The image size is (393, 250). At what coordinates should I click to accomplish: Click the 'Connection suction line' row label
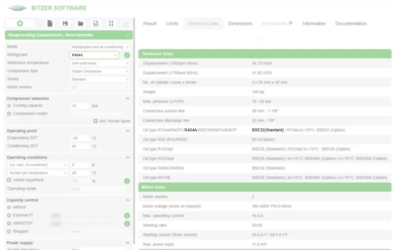[164, 111]
